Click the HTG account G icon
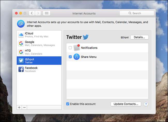This screenshot has height=122, width=168. 21,52
